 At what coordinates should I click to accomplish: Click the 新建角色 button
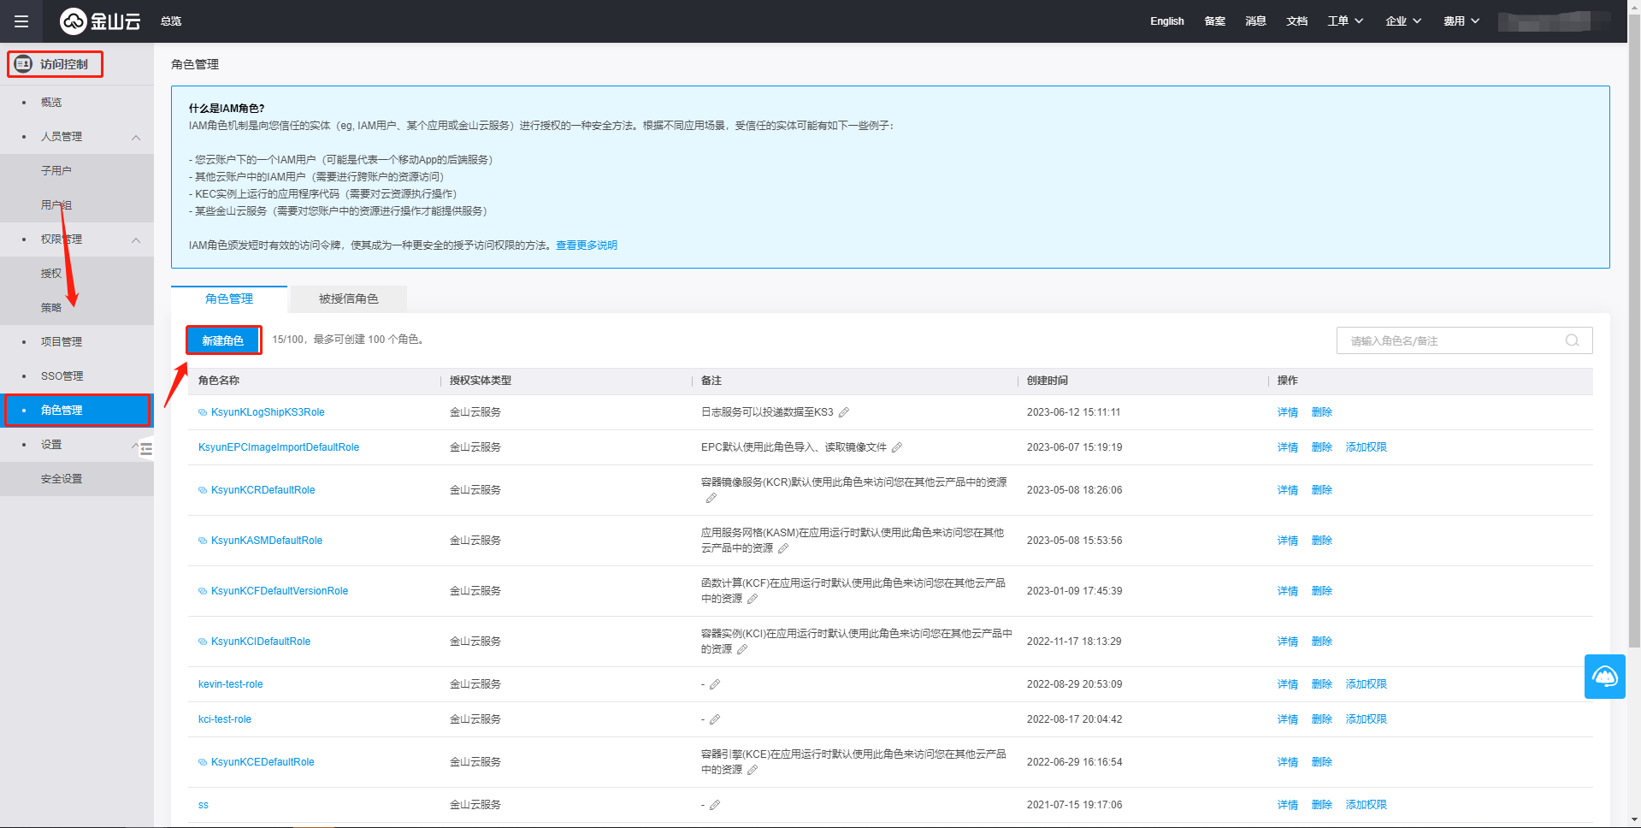click(x=223, y=340)
